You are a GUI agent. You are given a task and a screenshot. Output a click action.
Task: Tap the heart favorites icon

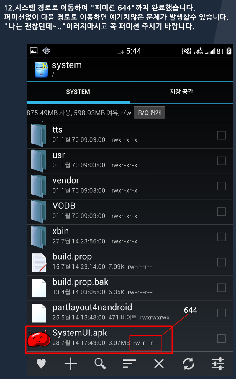(x=41, y=363)
